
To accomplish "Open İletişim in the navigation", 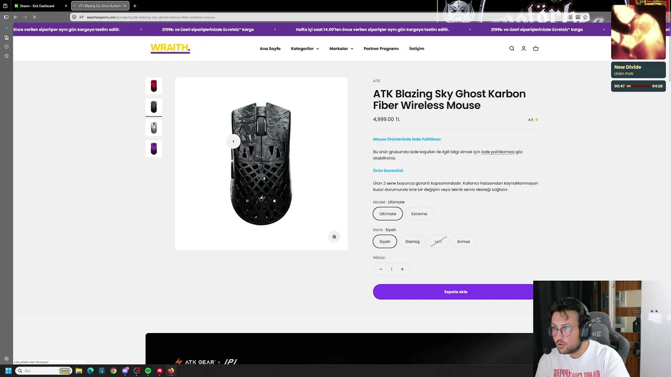I will click(x=417, y=49).
